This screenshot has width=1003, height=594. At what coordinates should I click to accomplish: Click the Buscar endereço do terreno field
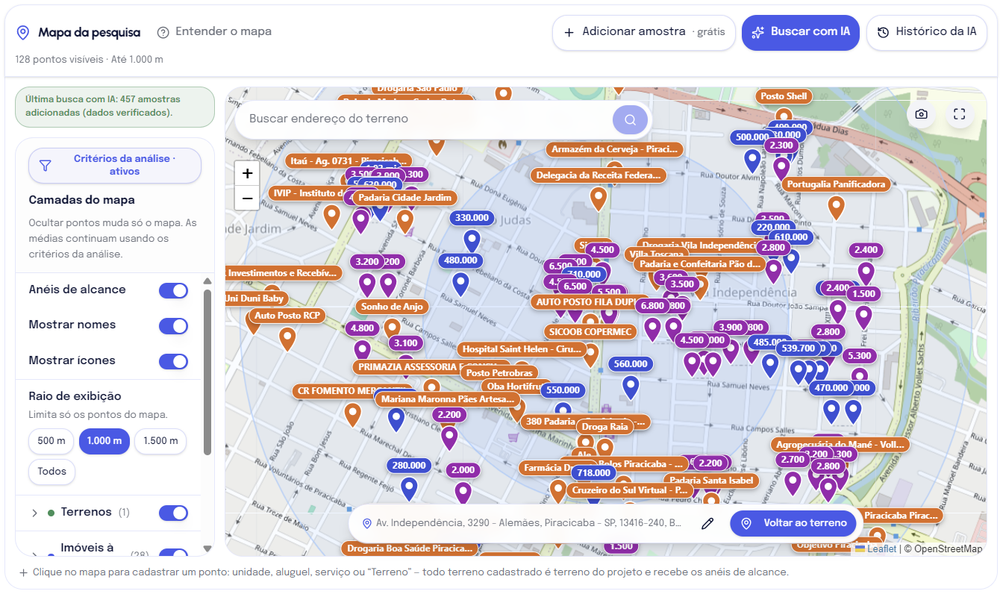(425, 119)
